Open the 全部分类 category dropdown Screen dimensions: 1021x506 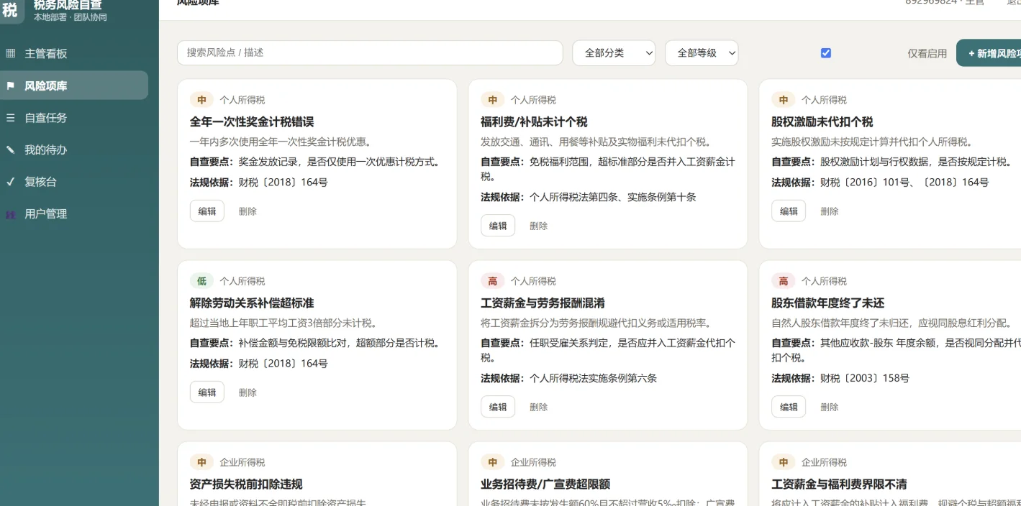coord(614,53)
